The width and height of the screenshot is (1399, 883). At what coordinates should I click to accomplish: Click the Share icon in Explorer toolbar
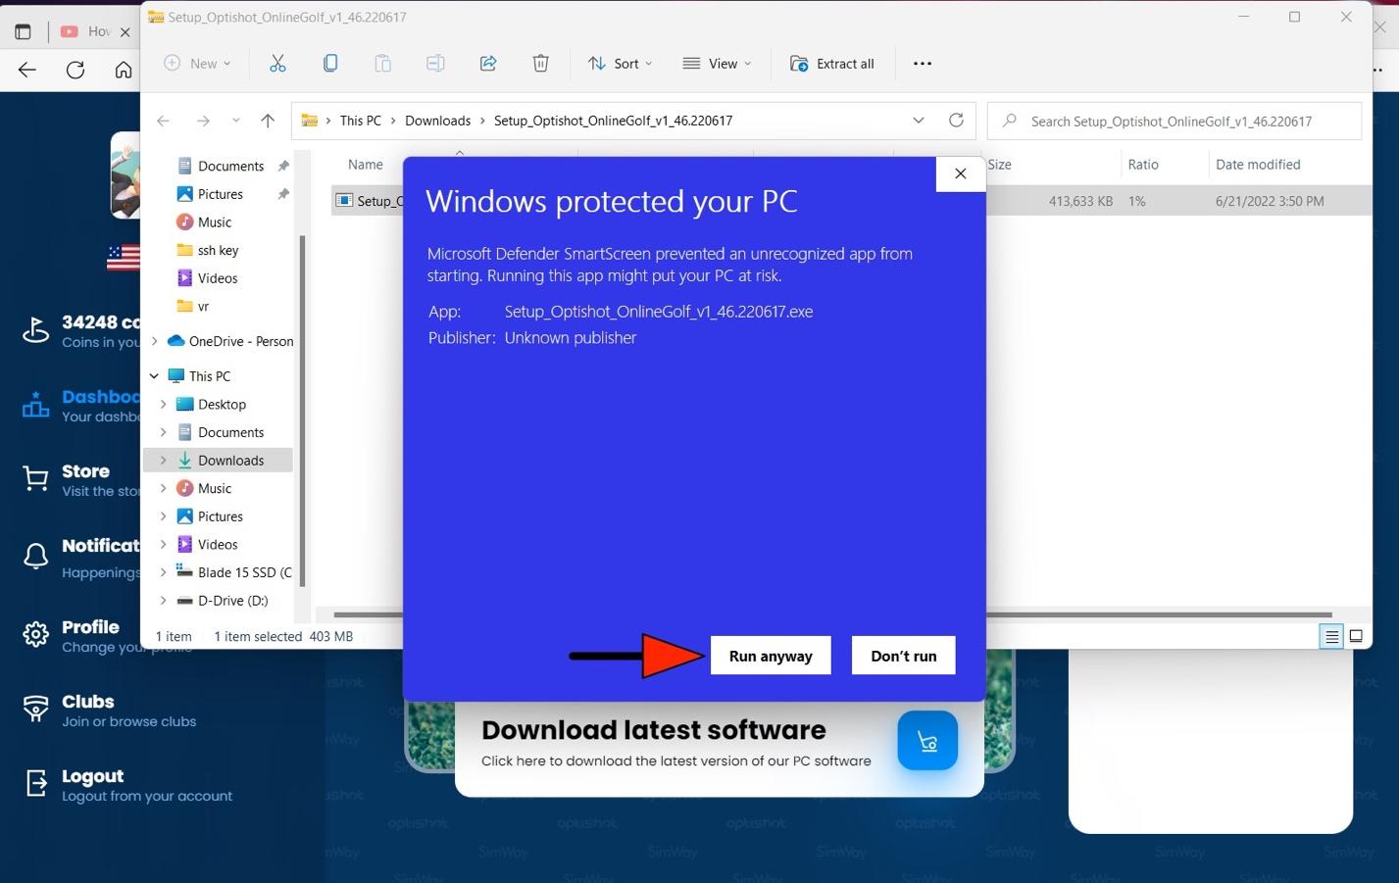488,64
